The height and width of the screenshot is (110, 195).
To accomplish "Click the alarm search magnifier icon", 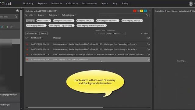I will 147,16.
